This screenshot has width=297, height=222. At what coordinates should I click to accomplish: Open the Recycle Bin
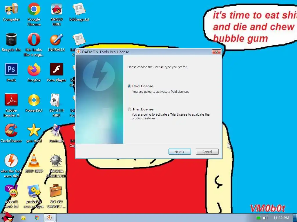(x=11, y=39)
